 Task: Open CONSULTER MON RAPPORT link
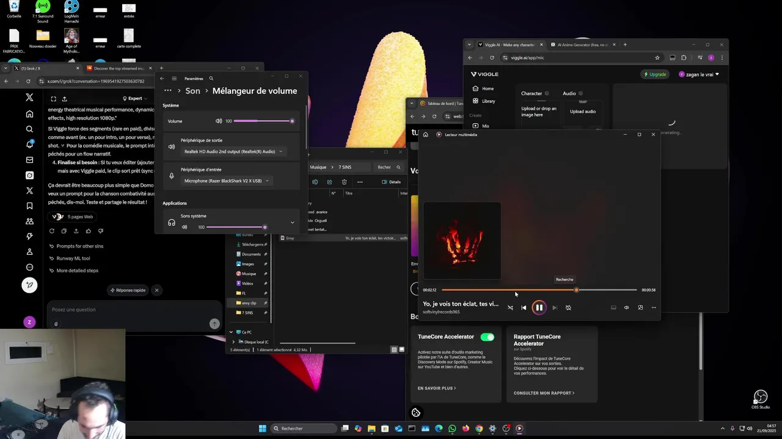[544, 393]
